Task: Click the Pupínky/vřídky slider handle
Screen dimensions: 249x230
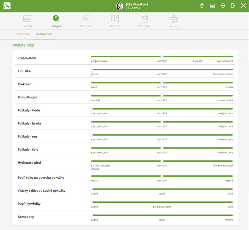Action: point(91,202)
